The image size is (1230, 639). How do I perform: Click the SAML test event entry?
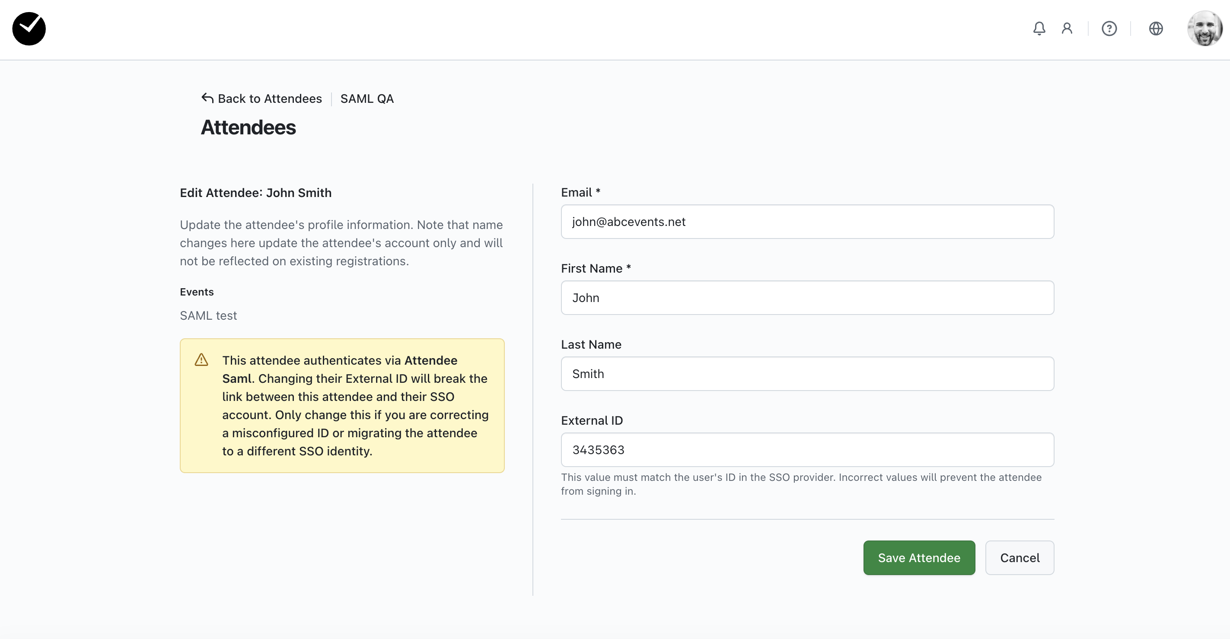pyautogui.click(x=208, y=315)
